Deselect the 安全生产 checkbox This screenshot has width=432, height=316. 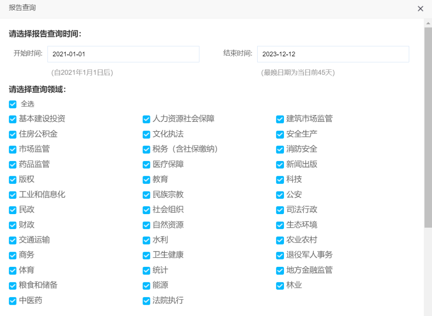[x=279, y=134]
